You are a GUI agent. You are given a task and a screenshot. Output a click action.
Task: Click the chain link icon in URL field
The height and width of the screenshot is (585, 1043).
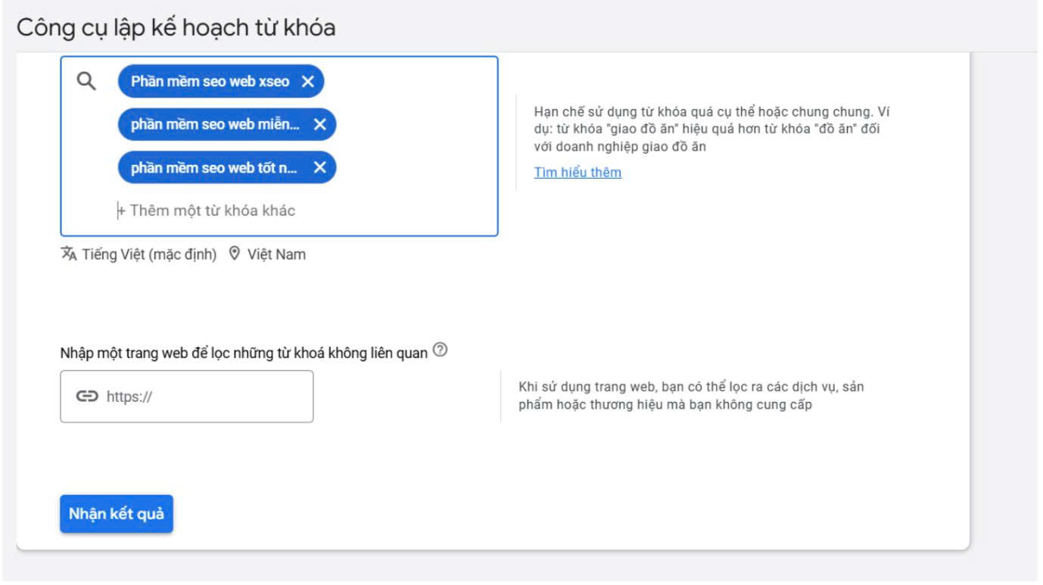point(87,397)
